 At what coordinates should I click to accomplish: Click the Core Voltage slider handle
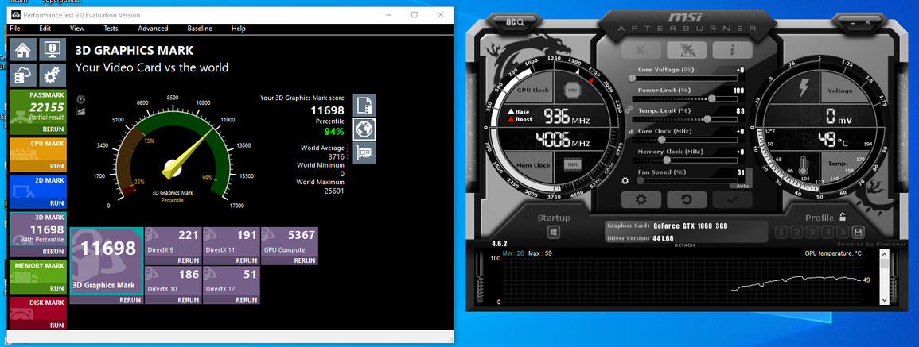(x=633, y=78)
